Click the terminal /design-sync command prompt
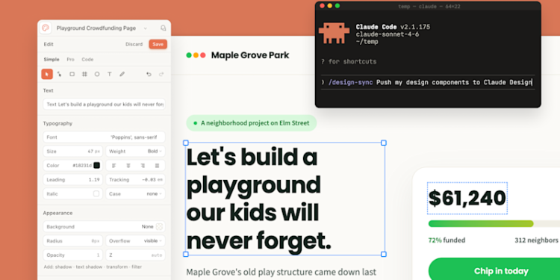Screen dimensions: 560x280 pyautogui.click(x=427, y=82)
